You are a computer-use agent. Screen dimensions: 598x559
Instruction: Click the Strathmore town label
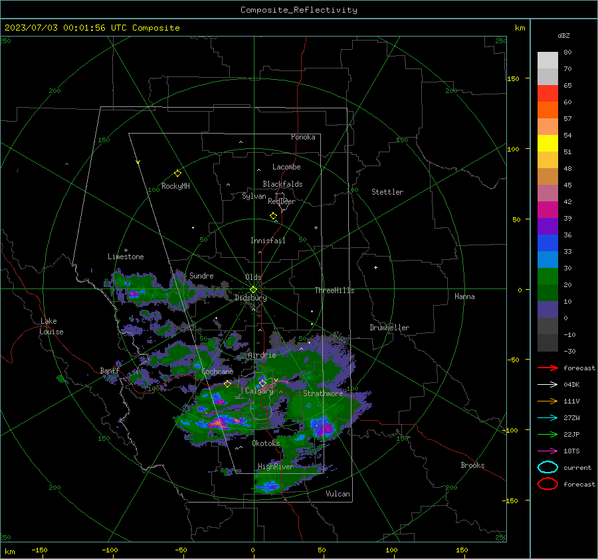point(323,393)
